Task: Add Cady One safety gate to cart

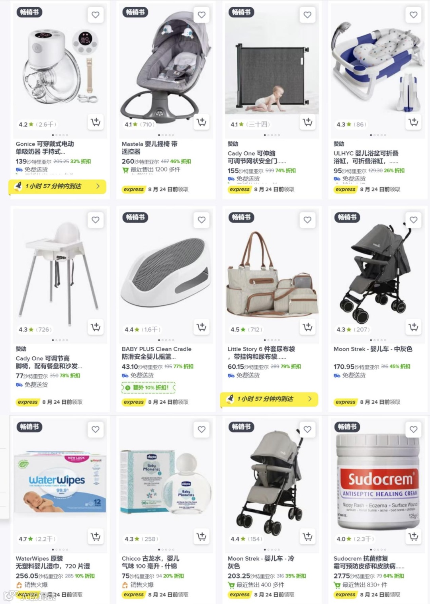Action: pyautogui.click(x=307, y=122)
